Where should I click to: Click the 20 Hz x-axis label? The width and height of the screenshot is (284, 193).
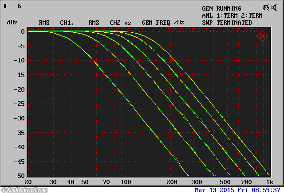[28, 182]
